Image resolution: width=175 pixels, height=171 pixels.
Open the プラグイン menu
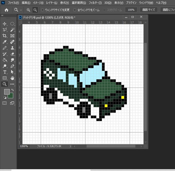pyautogui.click(x=131, y=3)
